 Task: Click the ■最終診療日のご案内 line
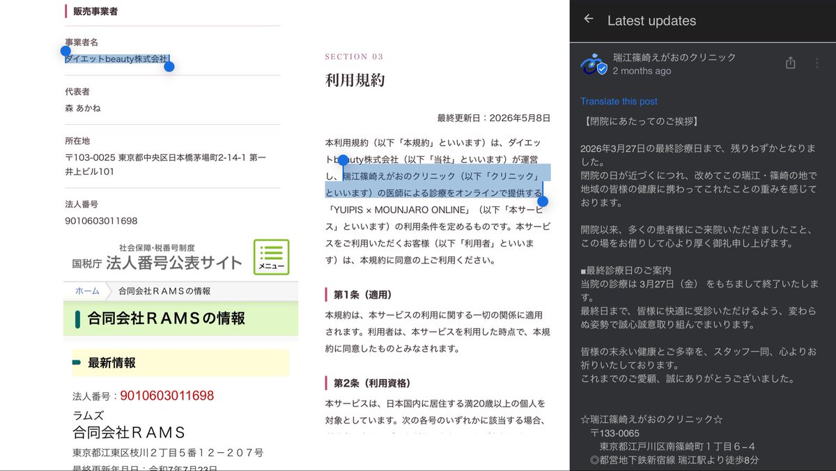(x=626, y=270)
